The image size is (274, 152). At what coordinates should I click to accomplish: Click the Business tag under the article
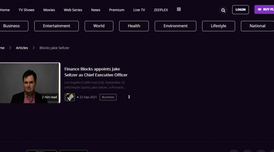[x=108, y=97]
